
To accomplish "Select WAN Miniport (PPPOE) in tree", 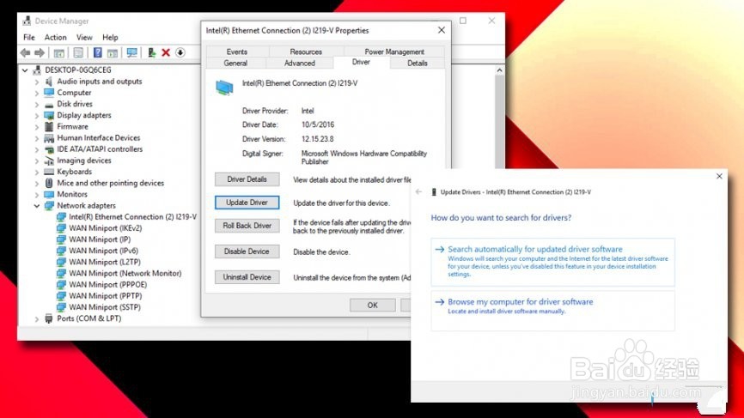I will point(107,284).
